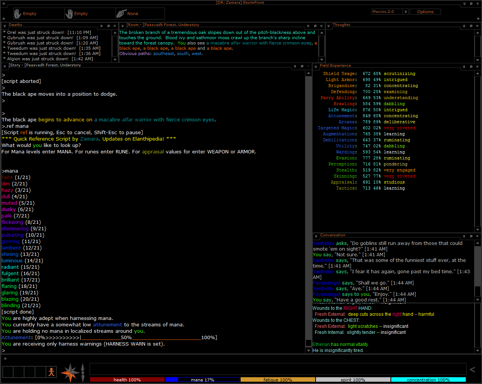This screenshot has height=384, width=482.
Task: Open the Conversation panel menu chevron
Action: click(316, 236)
